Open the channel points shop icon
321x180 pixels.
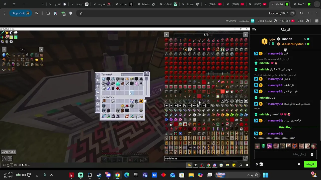[x=261, y=164]
